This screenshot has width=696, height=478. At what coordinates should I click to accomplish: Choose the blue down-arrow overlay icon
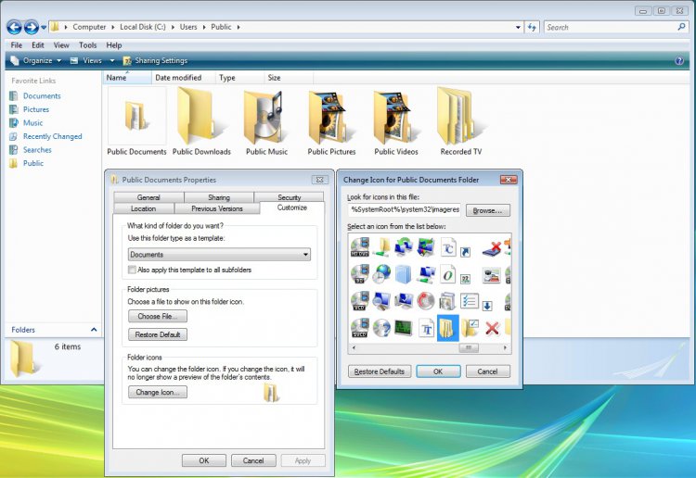point(487,305)
